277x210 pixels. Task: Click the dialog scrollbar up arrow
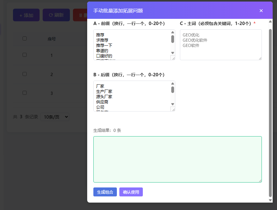pyautogui.click(x=270, y=22)
